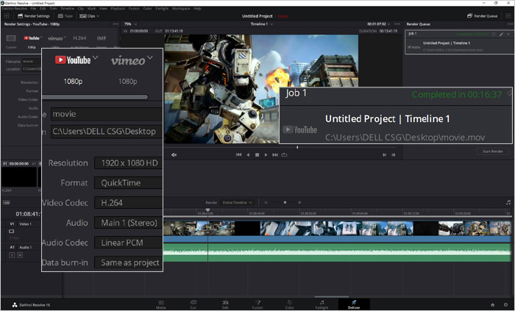Toggle Video 1 track enable icon

pyautogui.click(x=11, y=232)
